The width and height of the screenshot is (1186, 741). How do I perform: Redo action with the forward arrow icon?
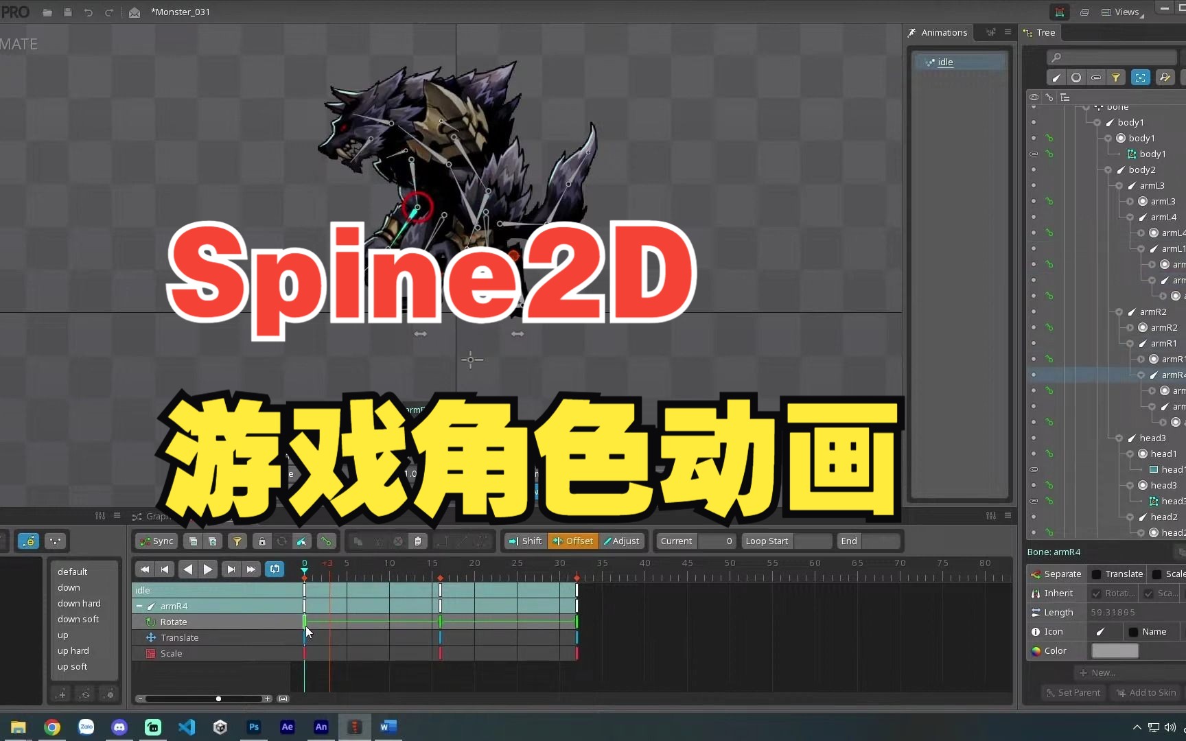pos(109,12)
